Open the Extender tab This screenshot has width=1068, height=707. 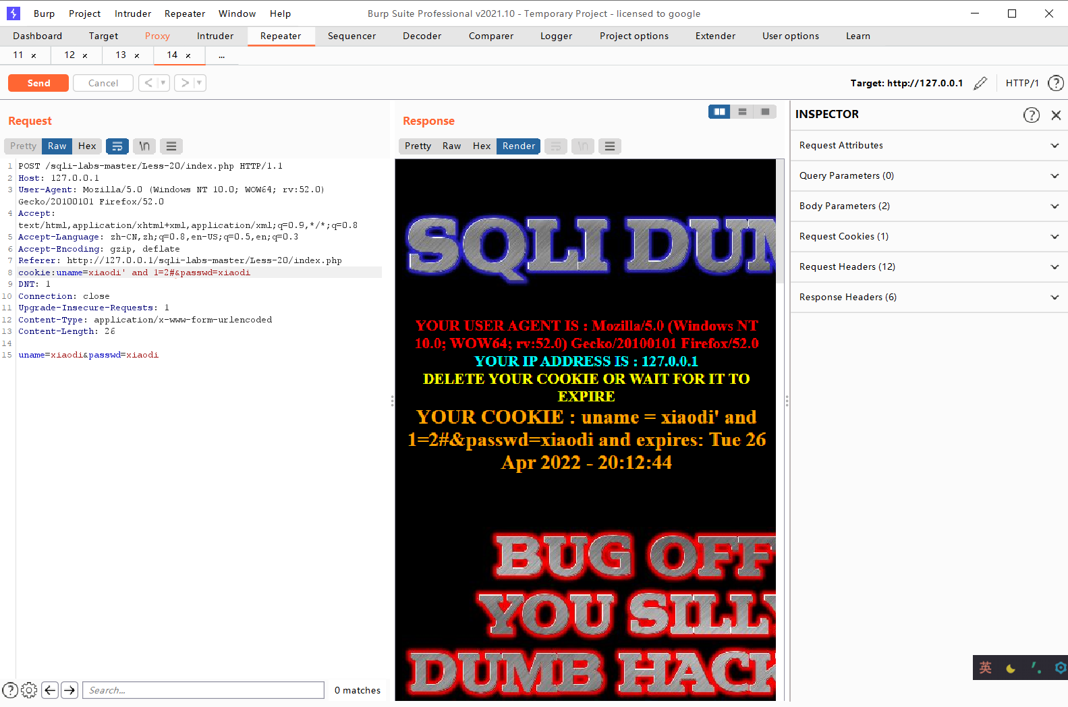pyautogui.click(x=715, y=36)
